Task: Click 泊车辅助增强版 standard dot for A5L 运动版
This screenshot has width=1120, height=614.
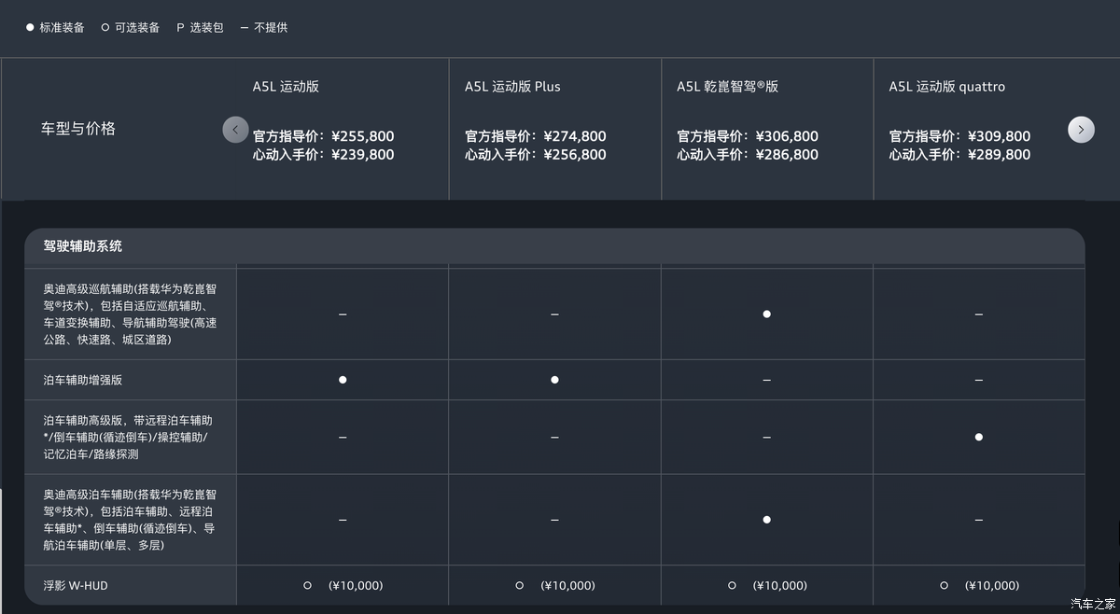Action: tap(343, 380)
